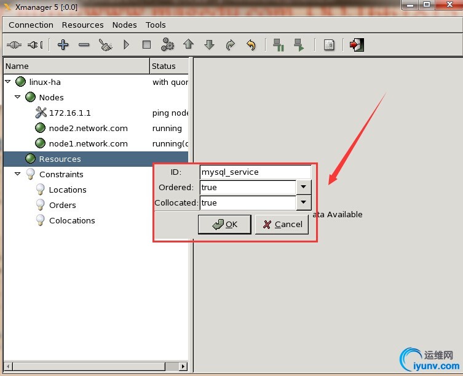Click the document view toolbar icon

click(329, 45)
